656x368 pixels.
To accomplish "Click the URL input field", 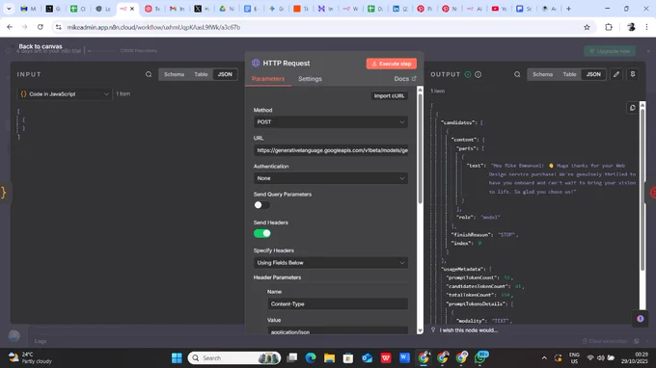I will coord(331,150).
